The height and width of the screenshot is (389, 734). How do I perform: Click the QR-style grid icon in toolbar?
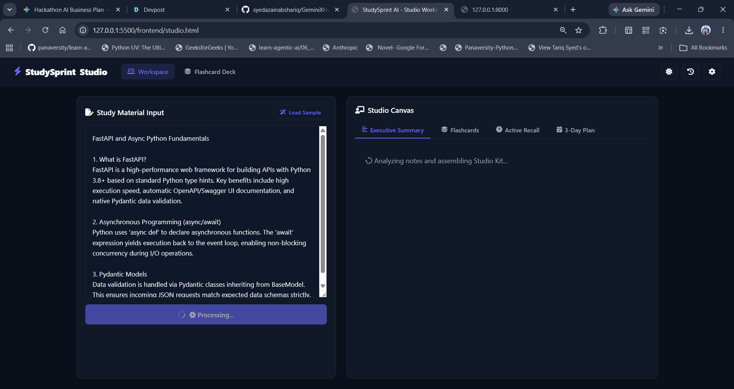tap(646, 30)
